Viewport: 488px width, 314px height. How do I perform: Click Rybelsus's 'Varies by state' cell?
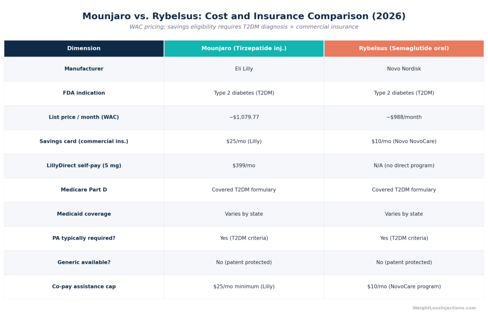(404, 214)
